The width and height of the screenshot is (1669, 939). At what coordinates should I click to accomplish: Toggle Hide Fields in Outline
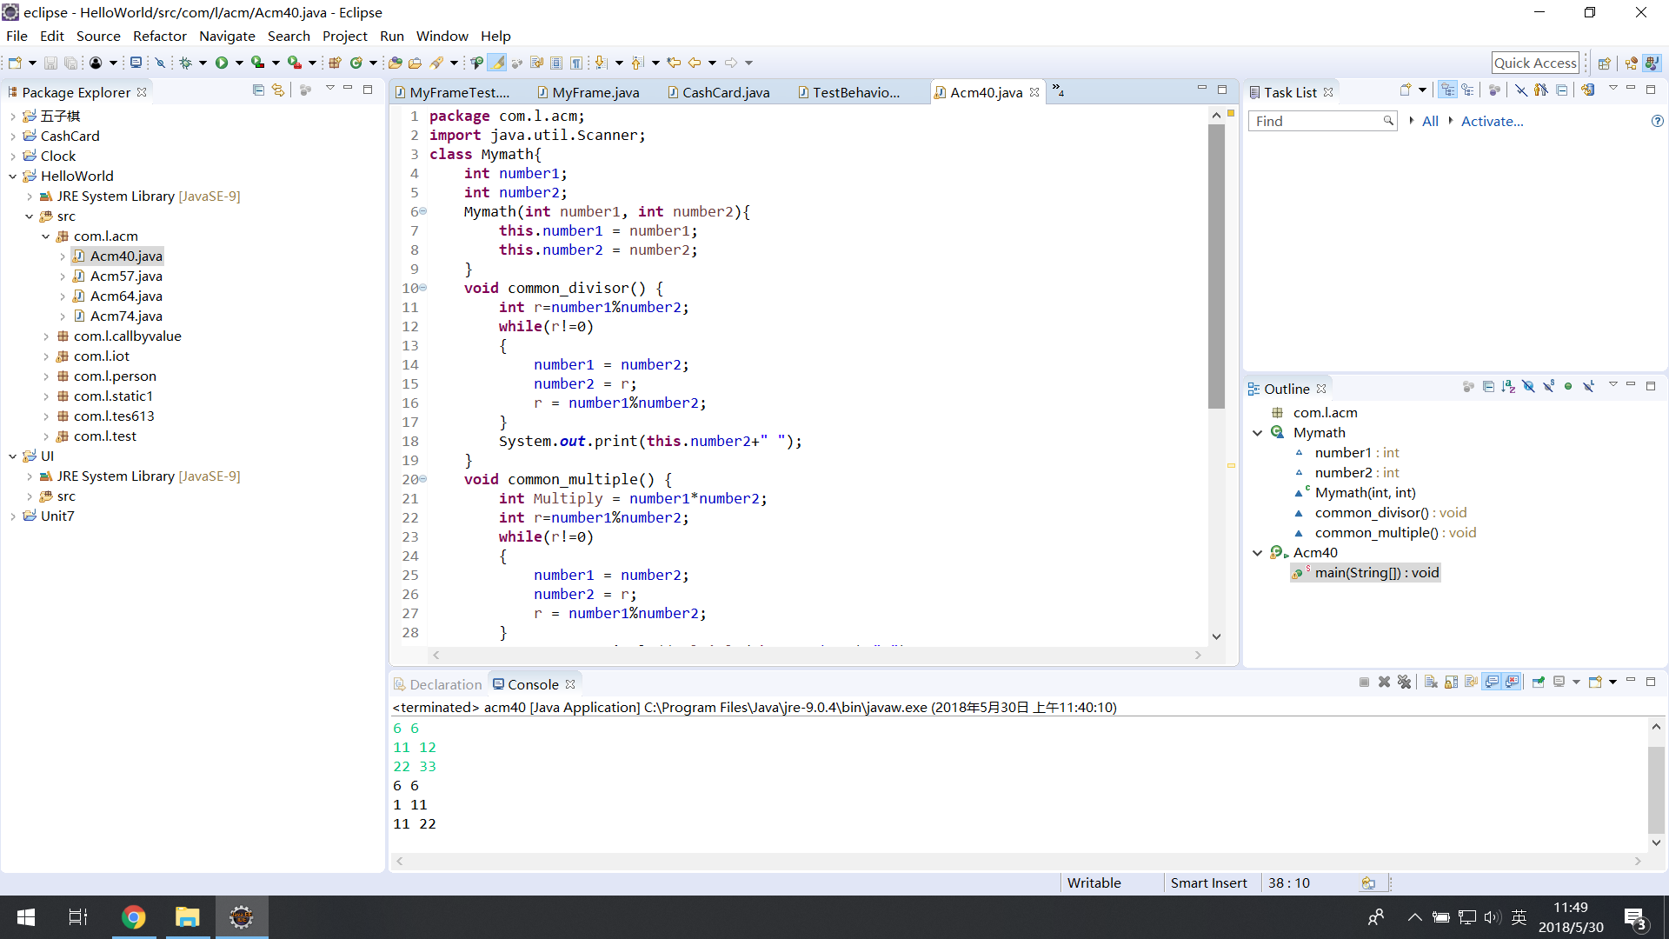(x=1528, y=386)
